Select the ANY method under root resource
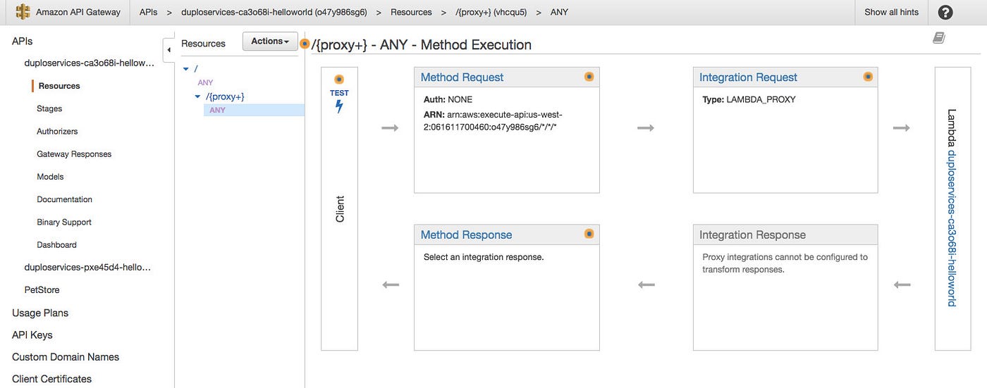Image resolution: width=987 pixels, height=388 pixels. point(205,82)
